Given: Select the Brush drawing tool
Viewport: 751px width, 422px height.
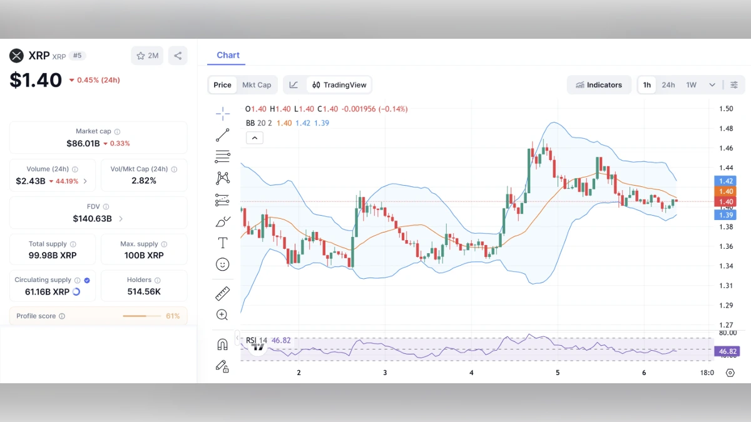Looking at the screenshot, I should (222, 221).
